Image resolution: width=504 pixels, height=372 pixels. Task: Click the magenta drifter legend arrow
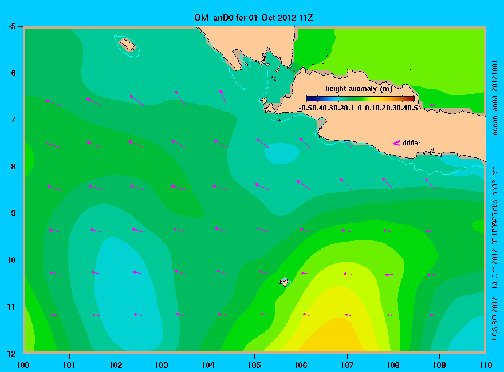point(396,143)
